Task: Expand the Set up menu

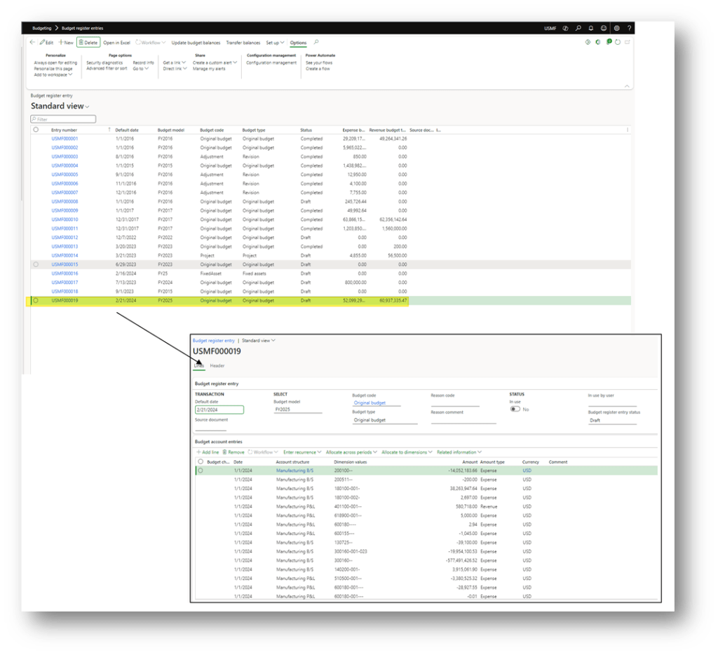Action: (x=275, y=43)
